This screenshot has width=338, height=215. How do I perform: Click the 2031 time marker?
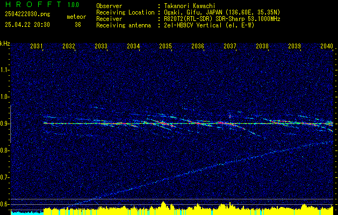click(36, 46)
